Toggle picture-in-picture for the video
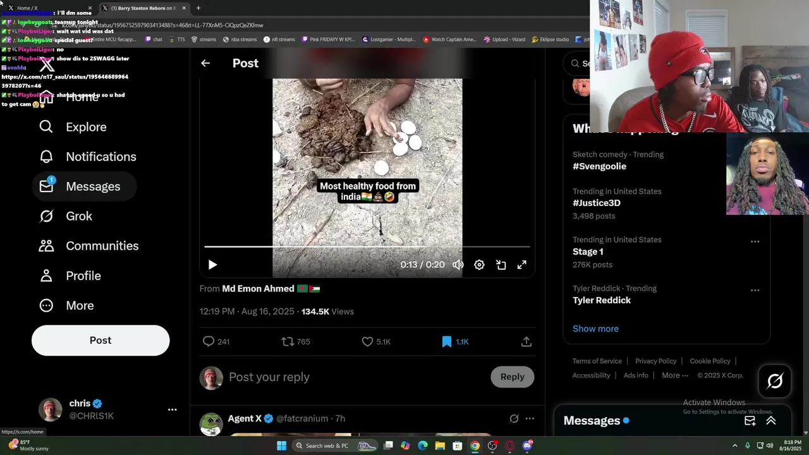The image size is (809, 455). coord(501,265)
